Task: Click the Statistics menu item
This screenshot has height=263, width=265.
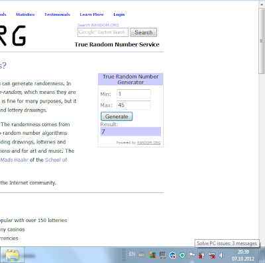Action: coord(25,15)
